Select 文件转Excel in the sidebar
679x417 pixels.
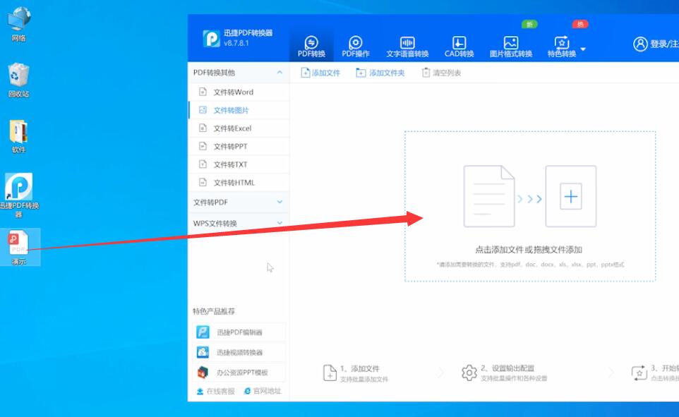pos(239,128)
